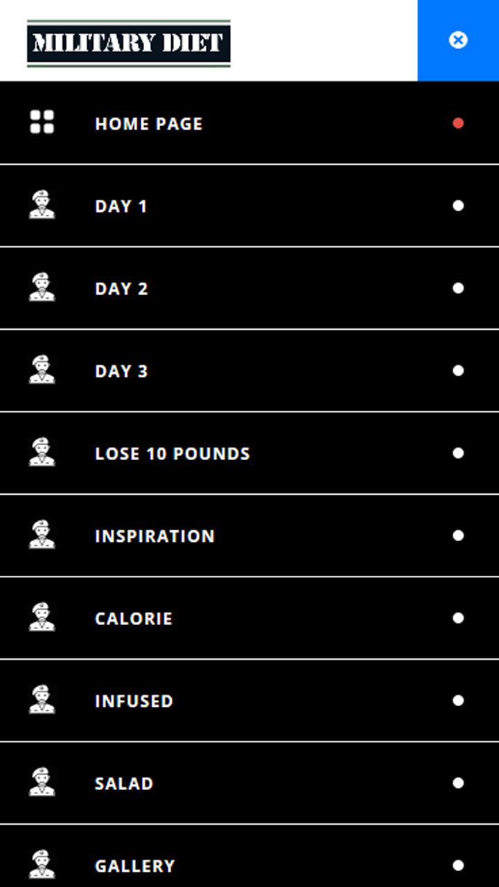The width and height of the screenshot is (499, 887).
Task: Click the soldier icon beside Gallery
Action: [x=42, y=865]
